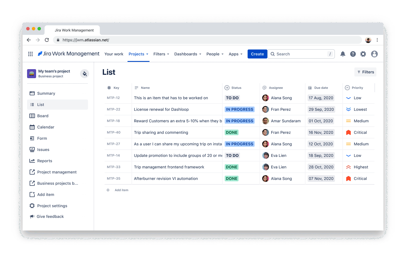
Task: Open Summary in the sidebar
Action: pos(58,93)
